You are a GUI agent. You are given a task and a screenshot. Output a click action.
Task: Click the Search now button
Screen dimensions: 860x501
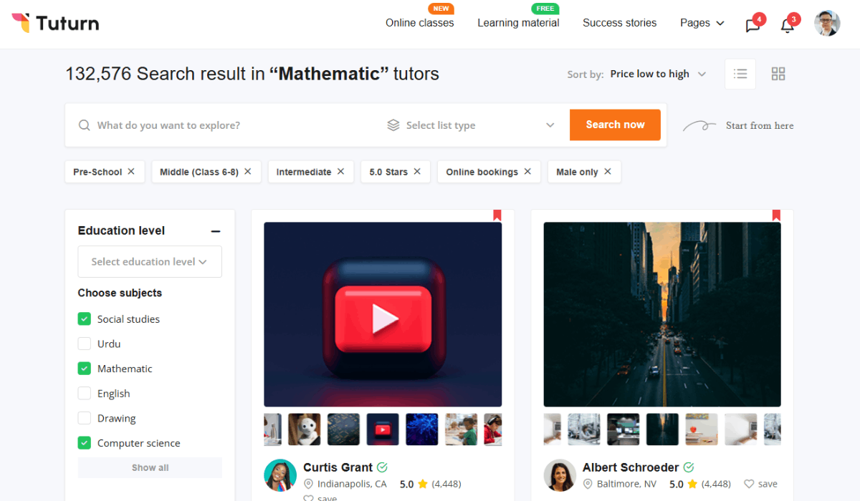615,125
